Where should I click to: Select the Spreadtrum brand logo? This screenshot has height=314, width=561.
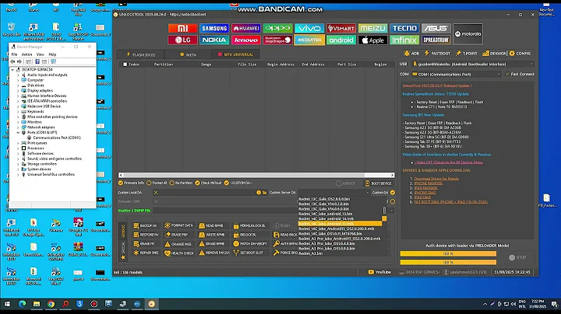[x=436, y=40]
